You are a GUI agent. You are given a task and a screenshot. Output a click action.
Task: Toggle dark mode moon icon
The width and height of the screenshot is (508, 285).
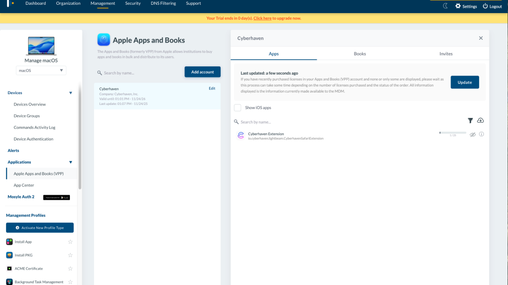445,6
